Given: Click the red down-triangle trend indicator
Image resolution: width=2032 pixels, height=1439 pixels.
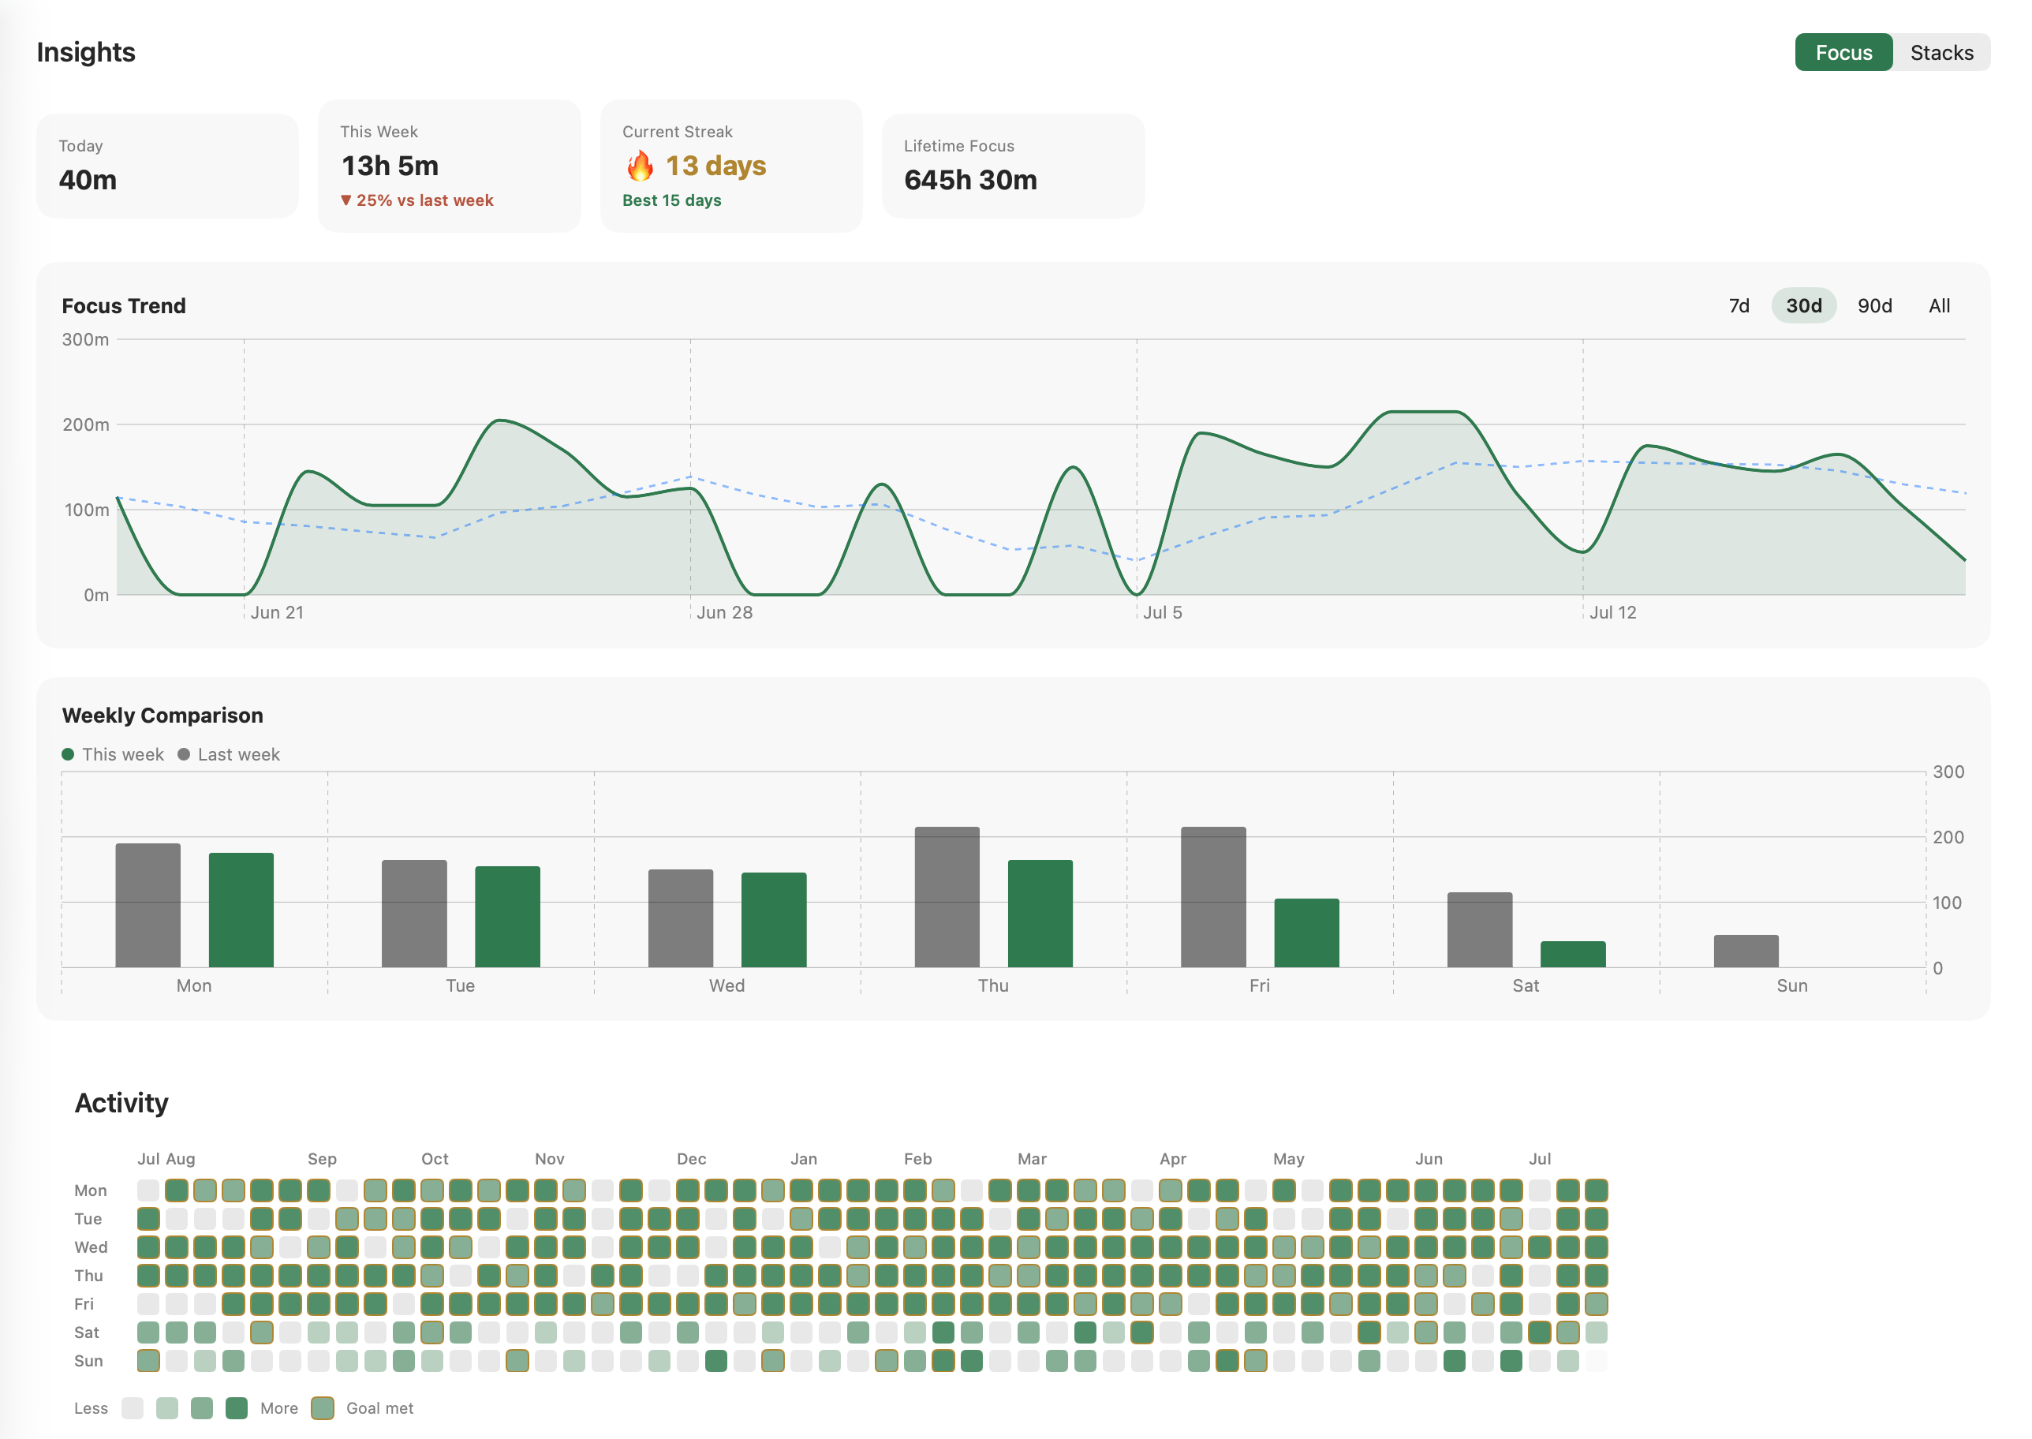Looking at the screenshot, I should [346, 200].
